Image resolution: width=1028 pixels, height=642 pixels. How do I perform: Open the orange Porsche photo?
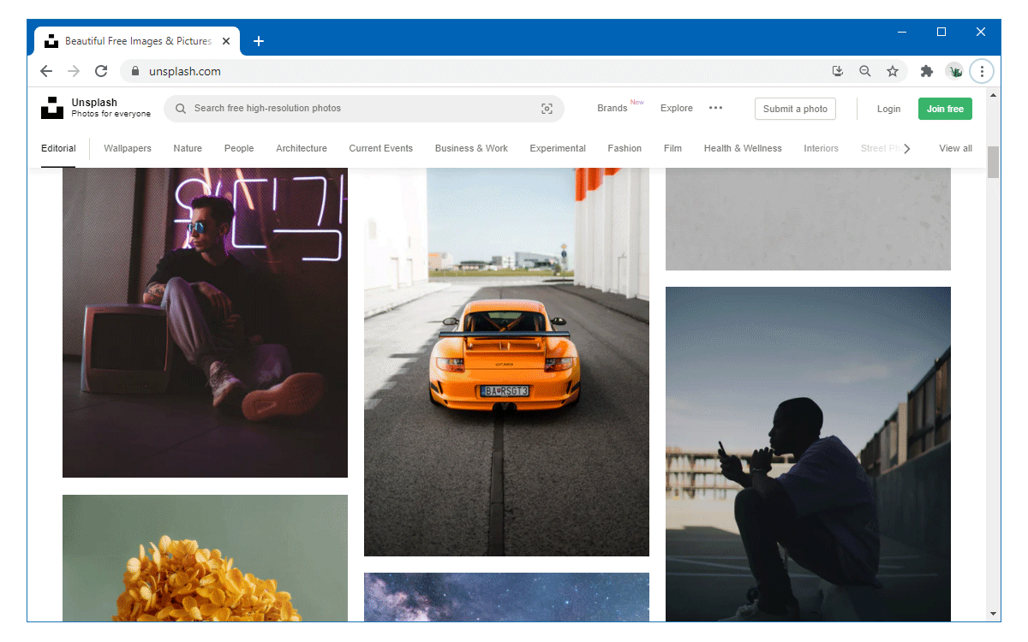(506, 360)
